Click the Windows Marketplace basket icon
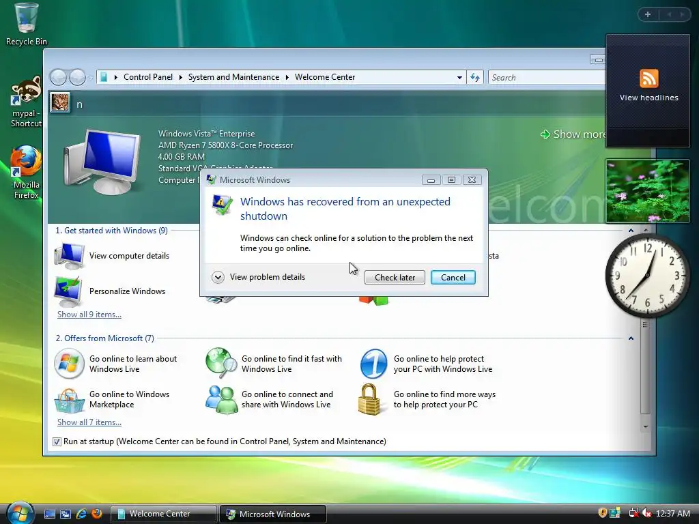Screen dimensions: 699x524 (69, 400)
